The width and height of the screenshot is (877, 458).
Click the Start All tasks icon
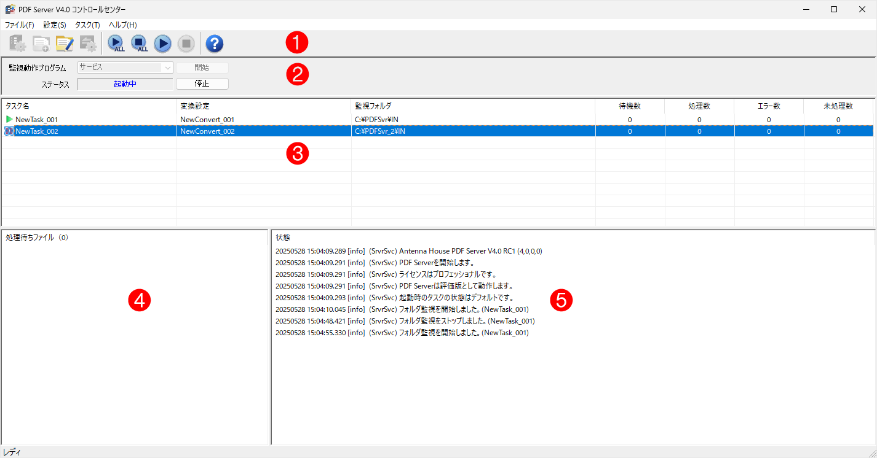(116, 44)
